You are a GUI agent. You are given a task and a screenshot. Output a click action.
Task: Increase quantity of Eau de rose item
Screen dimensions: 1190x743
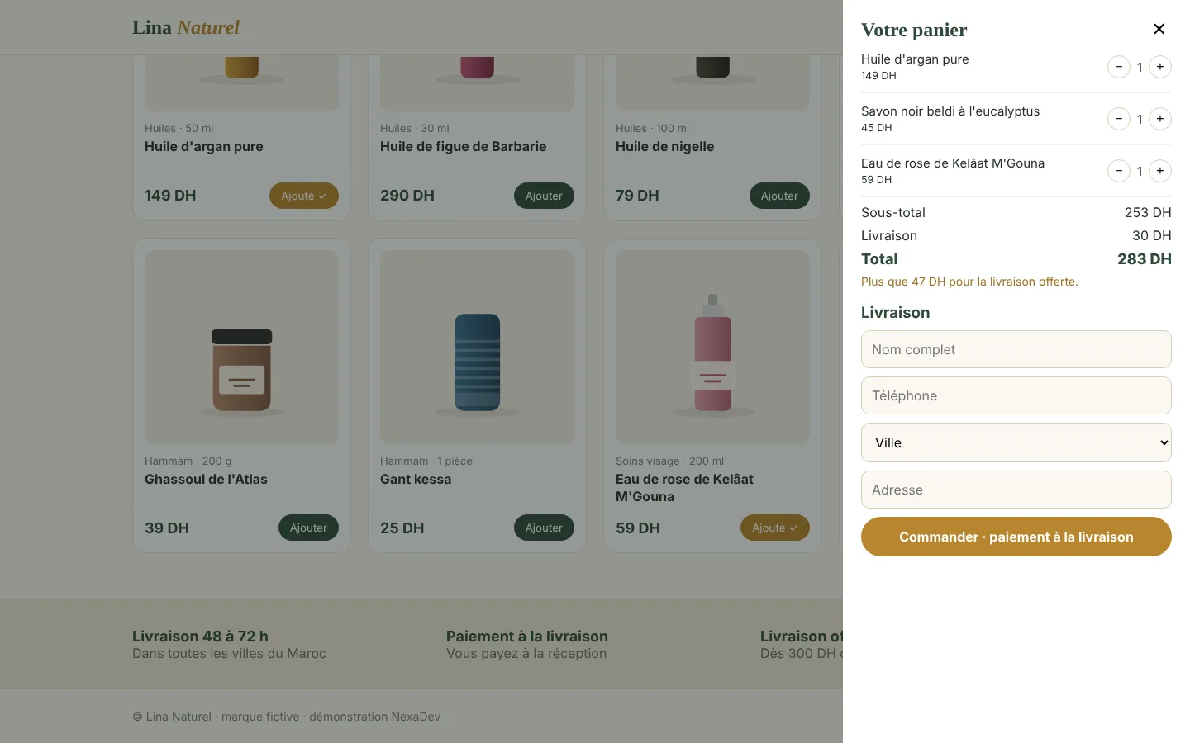coord(1160,171)
